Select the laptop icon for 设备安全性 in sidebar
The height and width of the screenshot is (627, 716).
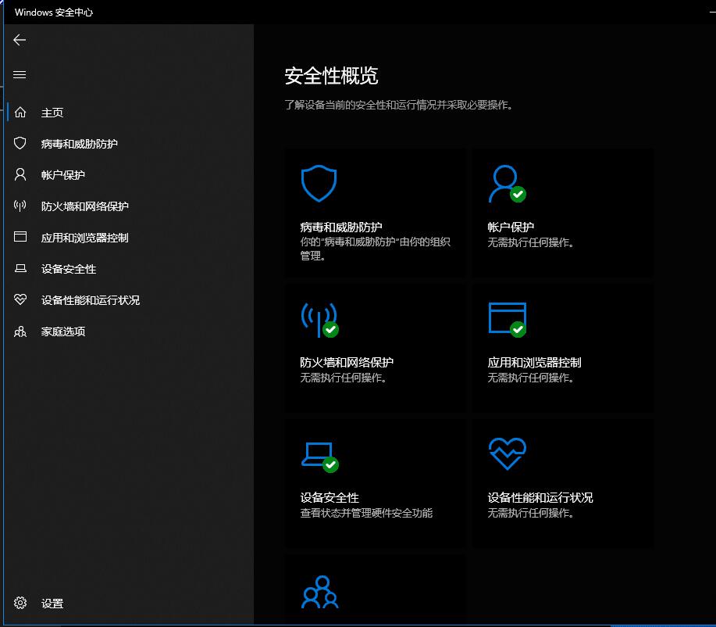20,268
